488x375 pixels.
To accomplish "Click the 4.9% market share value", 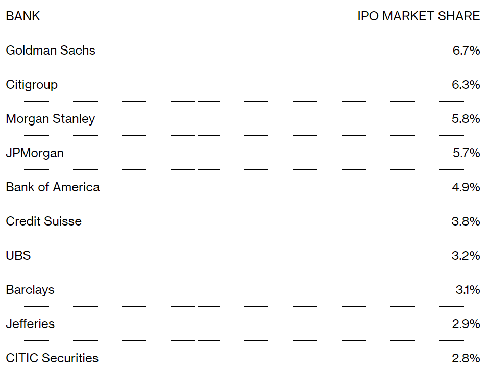I will tap(466, 187).
